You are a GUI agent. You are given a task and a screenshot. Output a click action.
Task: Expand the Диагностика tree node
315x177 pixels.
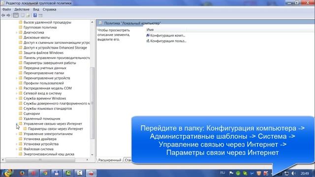point(16,32)
